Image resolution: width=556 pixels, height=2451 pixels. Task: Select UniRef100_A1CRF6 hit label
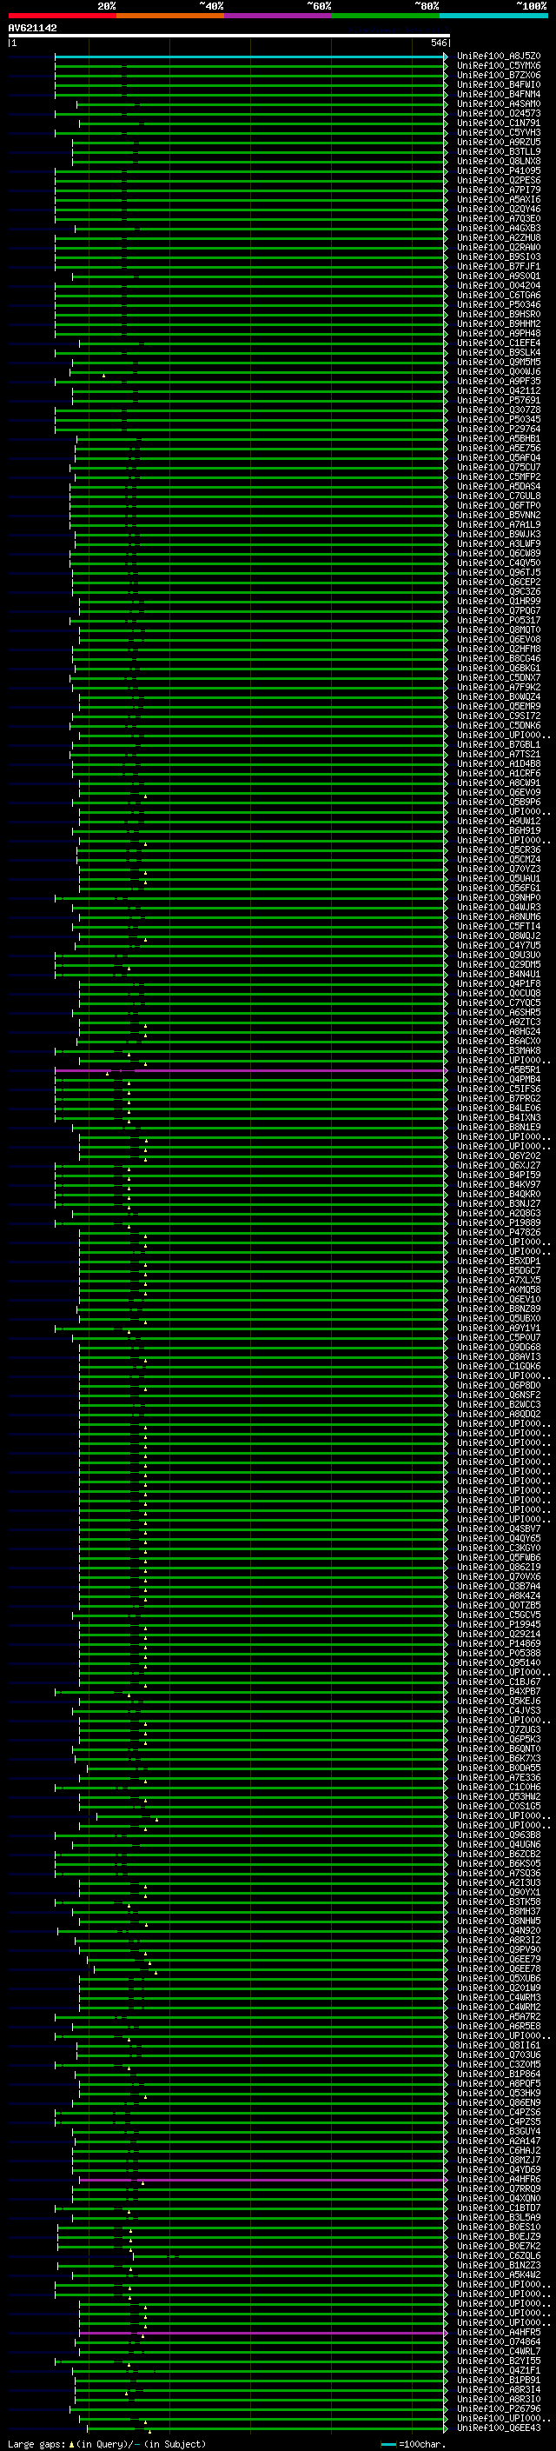[499, 773]
